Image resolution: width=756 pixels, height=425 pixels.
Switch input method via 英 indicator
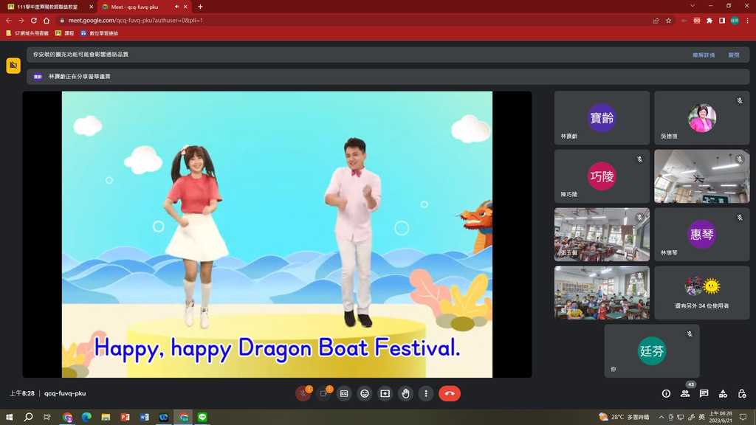tap(701, 417)
